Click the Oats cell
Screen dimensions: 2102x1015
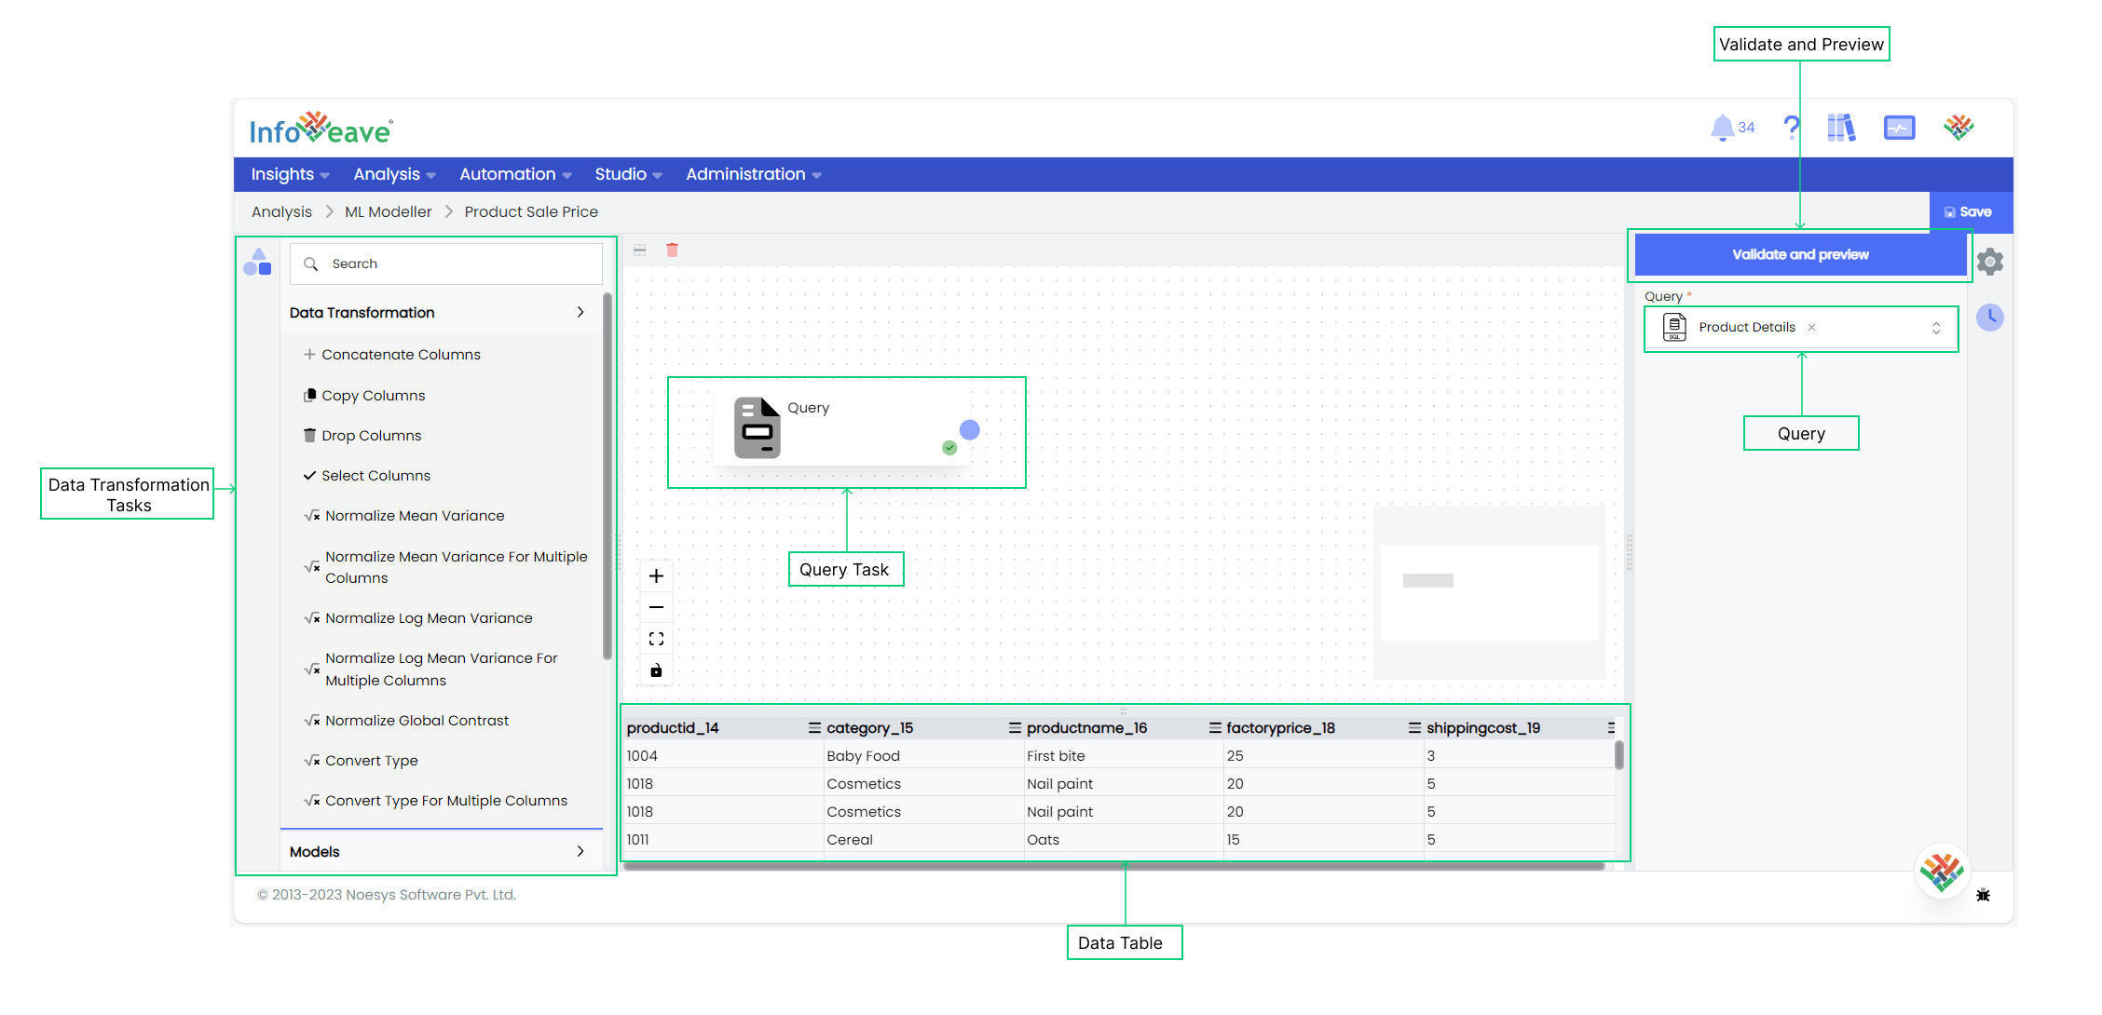tap(1124, 840)
